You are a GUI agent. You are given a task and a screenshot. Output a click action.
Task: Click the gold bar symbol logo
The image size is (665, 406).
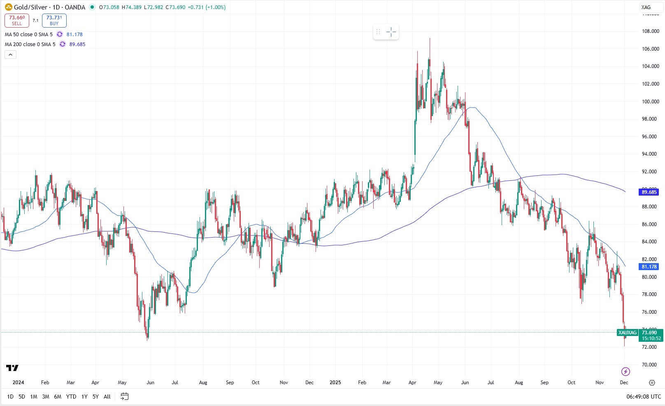[8, 7]
